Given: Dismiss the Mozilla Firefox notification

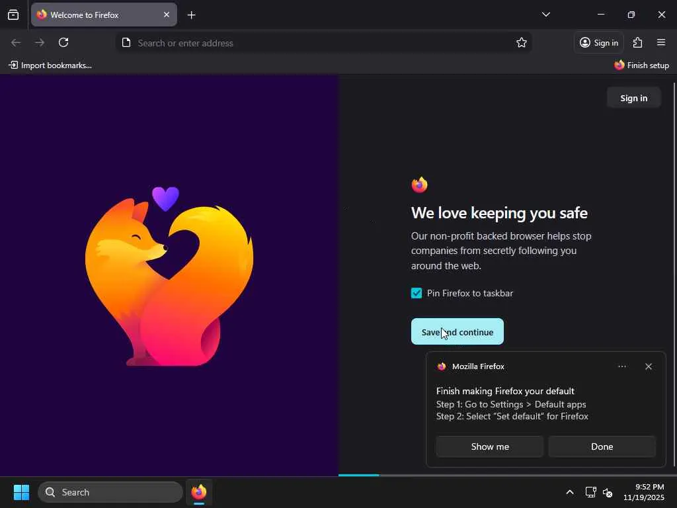Looking at the screenshot, I should (649, 366).
